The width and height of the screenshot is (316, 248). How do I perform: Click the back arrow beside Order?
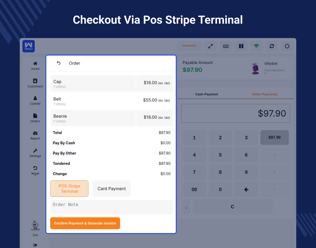click(59, 63)
